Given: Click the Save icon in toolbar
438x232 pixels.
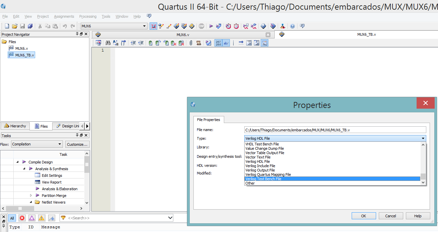Looking at the screenshot, I should point(22,26).
